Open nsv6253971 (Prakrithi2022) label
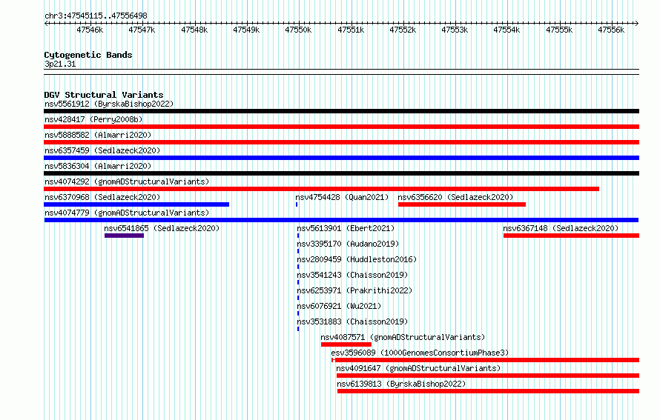Screen dimensions: 660x420 tap(354, 290)
